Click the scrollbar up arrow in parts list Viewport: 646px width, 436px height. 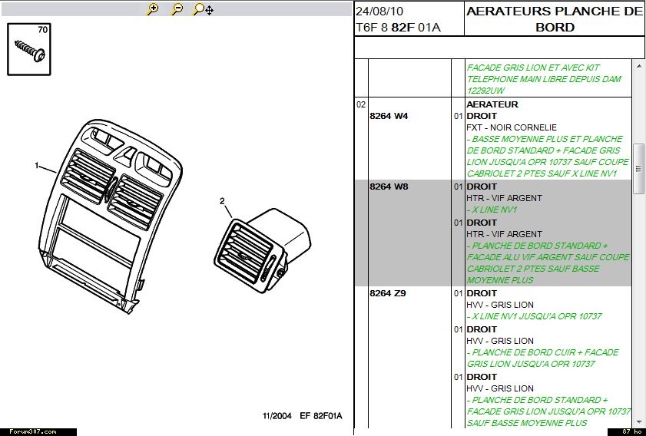pos(638,65)
